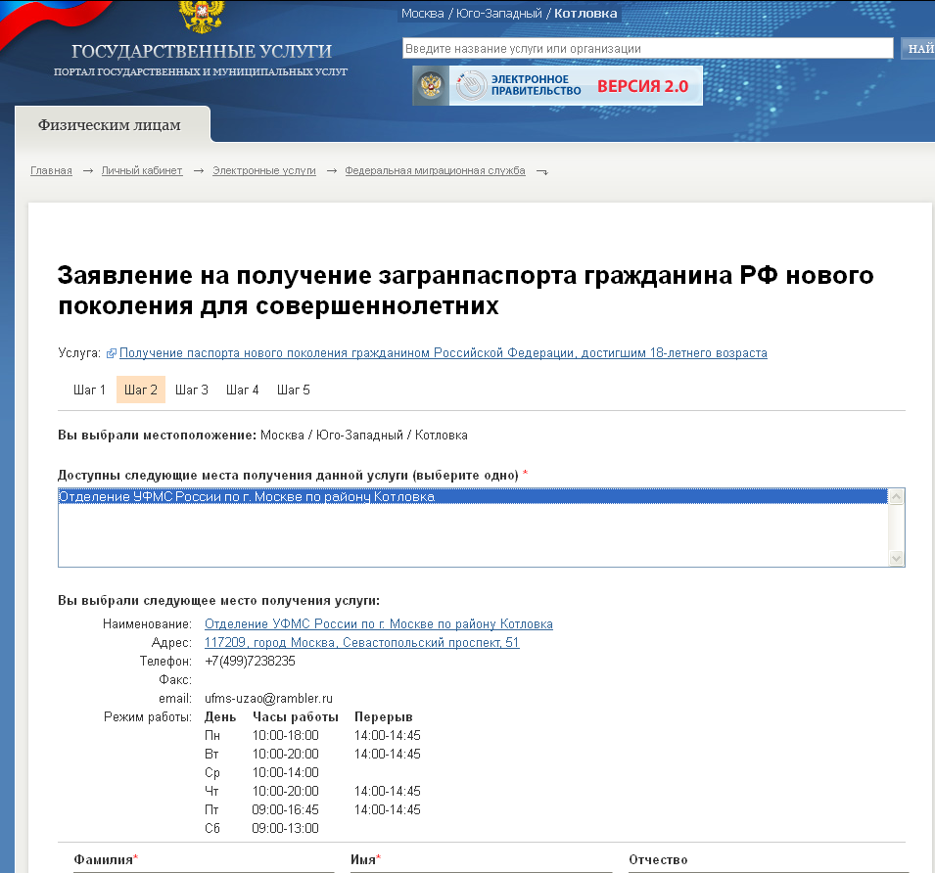The height and width of the screenshot is (873, 935).
Task: Click the Вы выбрали местоположение text value
Action: click(364, 435)
